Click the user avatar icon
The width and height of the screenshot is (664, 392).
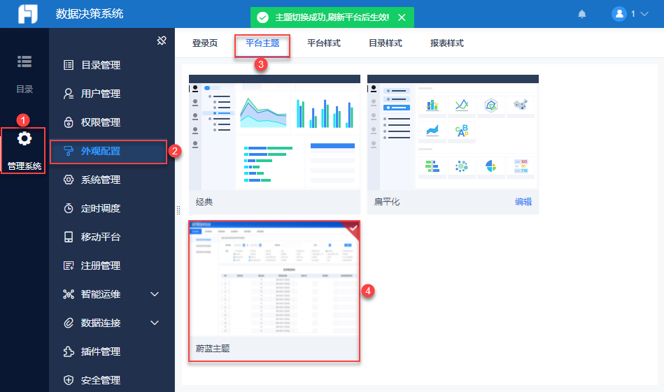(x=619, y=14)
